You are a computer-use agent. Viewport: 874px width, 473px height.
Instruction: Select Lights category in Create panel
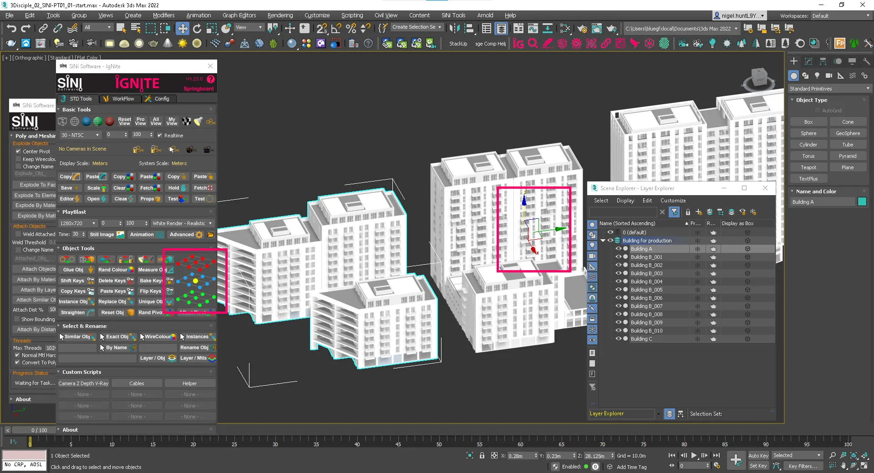click(x=817, y=75)
